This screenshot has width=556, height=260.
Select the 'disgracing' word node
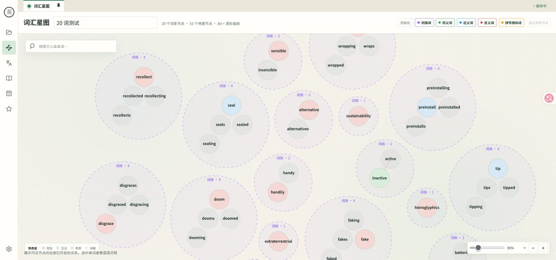point(139,204)
